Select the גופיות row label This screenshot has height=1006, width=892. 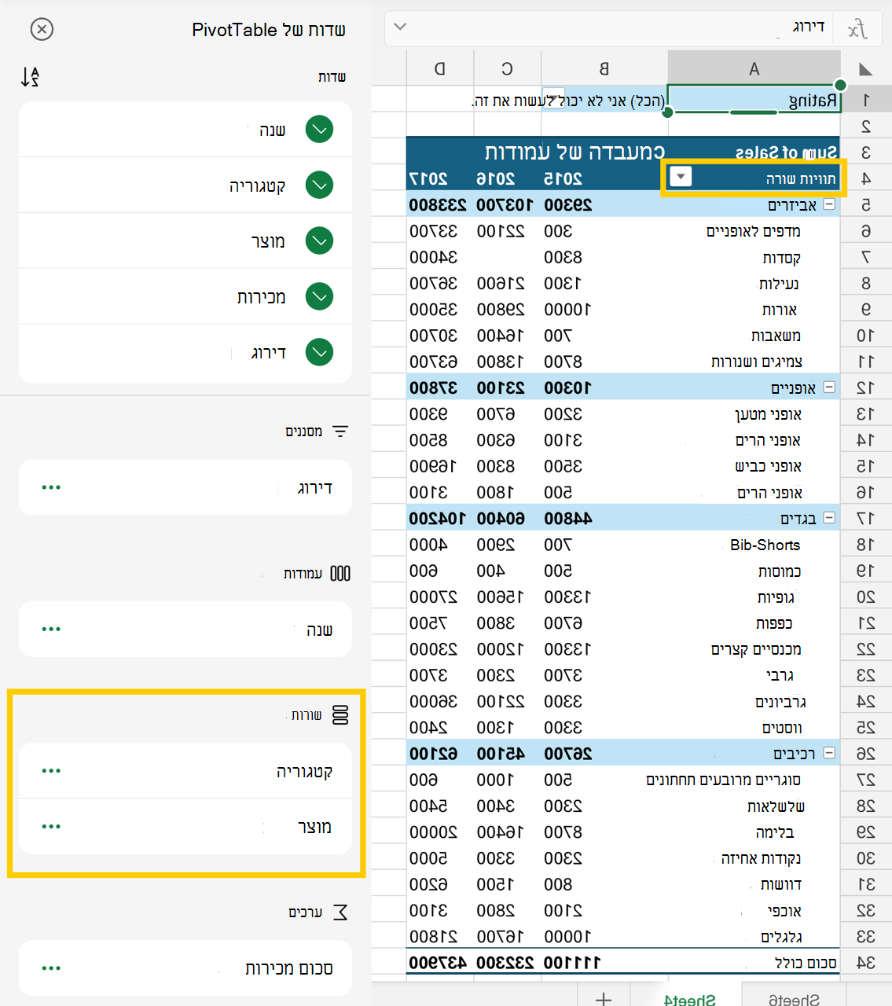[776, 597]
